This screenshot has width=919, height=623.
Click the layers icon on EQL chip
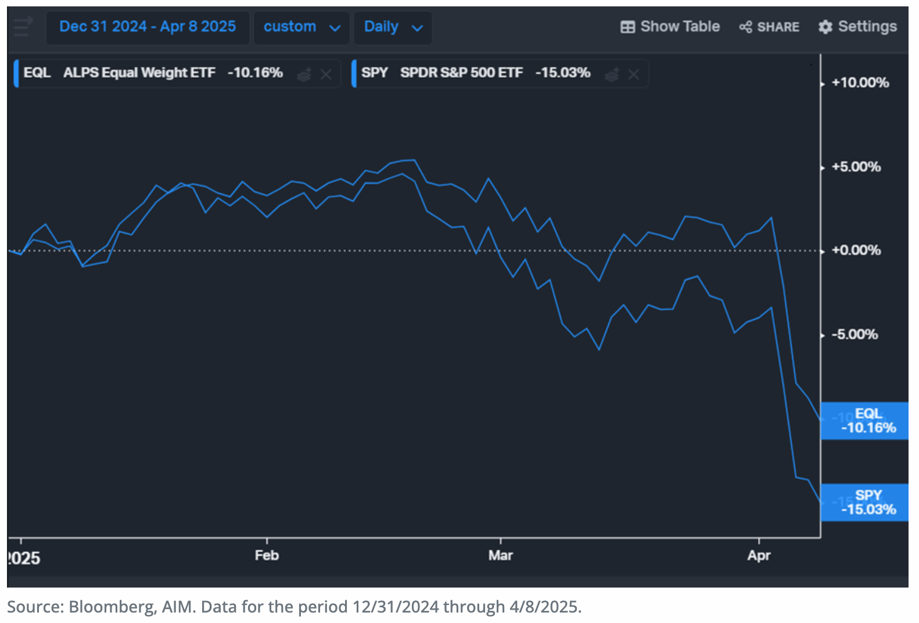(304, 74)
